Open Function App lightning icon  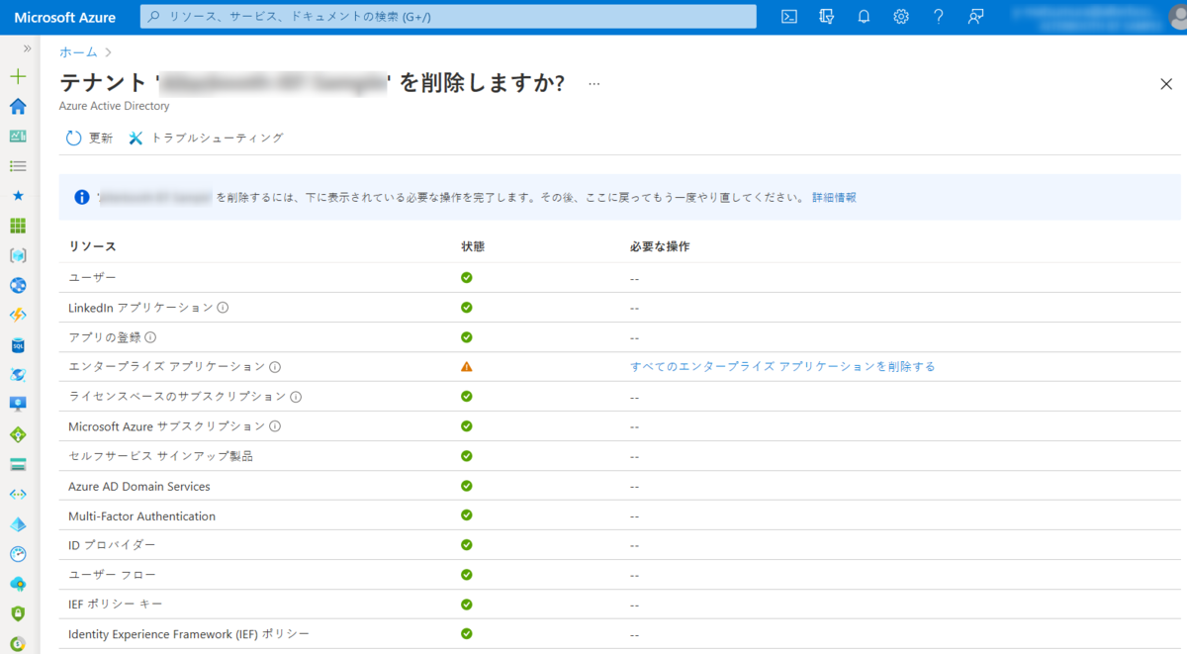pyautogui.click(x=18, y=316)
